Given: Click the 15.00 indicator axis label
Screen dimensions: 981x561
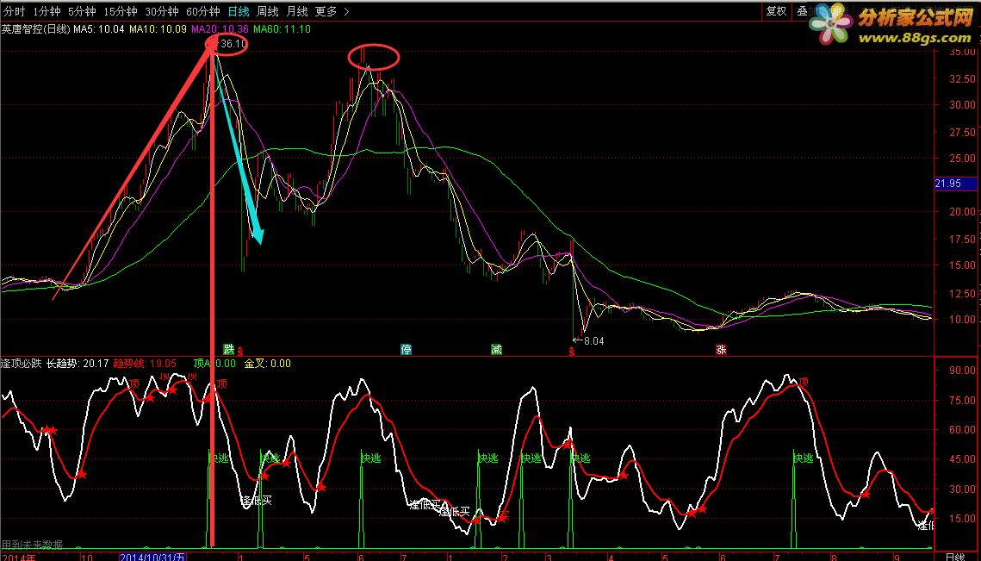Looking at the screenshot, I should coord(962,519).
